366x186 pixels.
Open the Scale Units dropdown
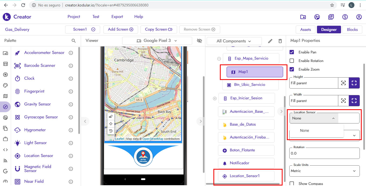click(x=324, y=171)
